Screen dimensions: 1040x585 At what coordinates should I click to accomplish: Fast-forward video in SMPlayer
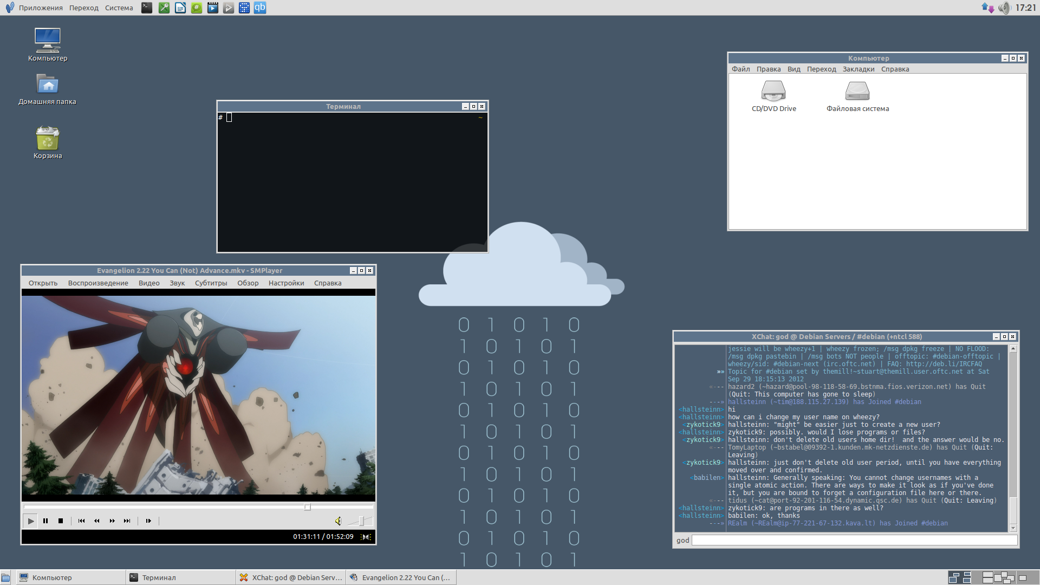(x=112, y=521)
